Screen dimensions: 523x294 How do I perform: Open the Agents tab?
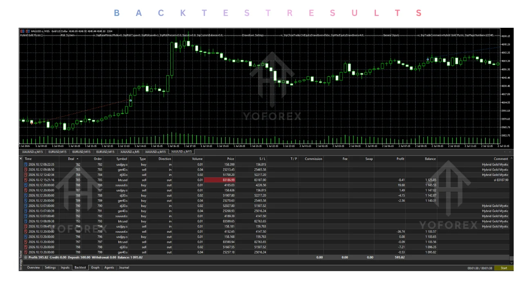click(x=109, y=268)
